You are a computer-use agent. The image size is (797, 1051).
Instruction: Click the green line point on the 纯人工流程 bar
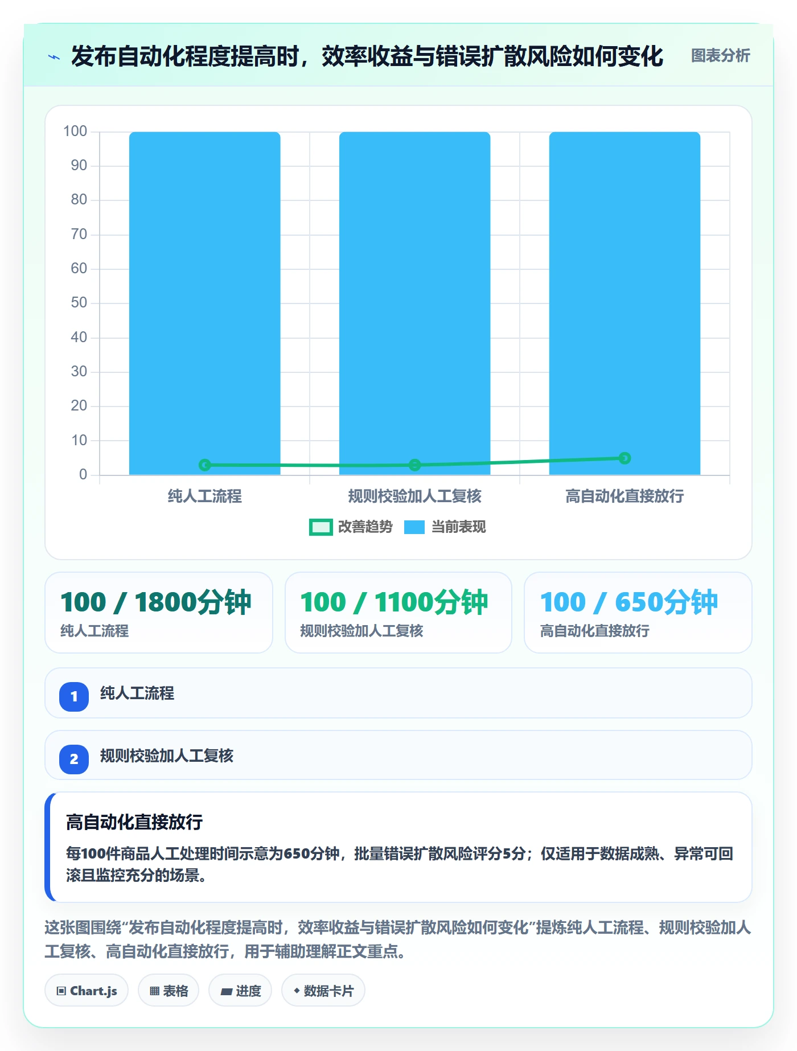click(205, 465)
